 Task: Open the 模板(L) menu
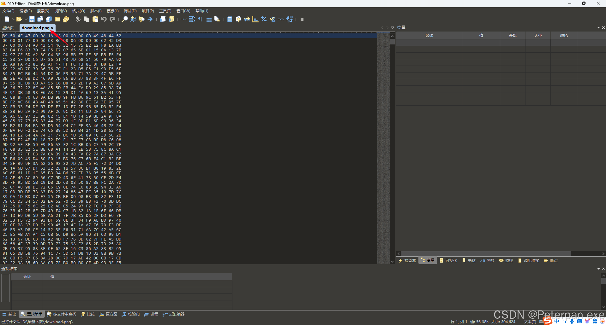point(113,11)
